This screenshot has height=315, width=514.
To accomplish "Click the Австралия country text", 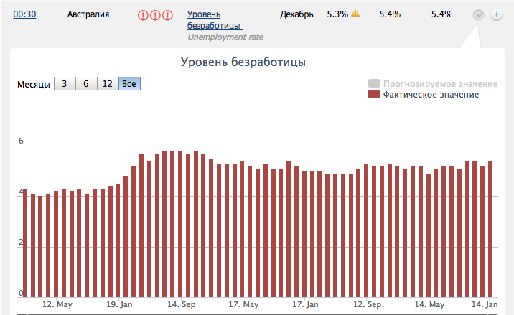I will coord(88,14).
